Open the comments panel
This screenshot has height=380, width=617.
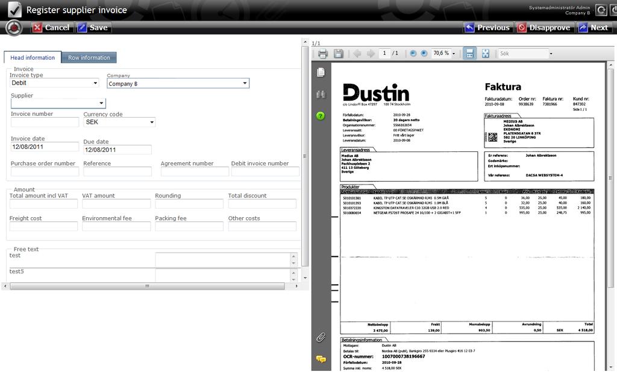[x=321, y=359]
